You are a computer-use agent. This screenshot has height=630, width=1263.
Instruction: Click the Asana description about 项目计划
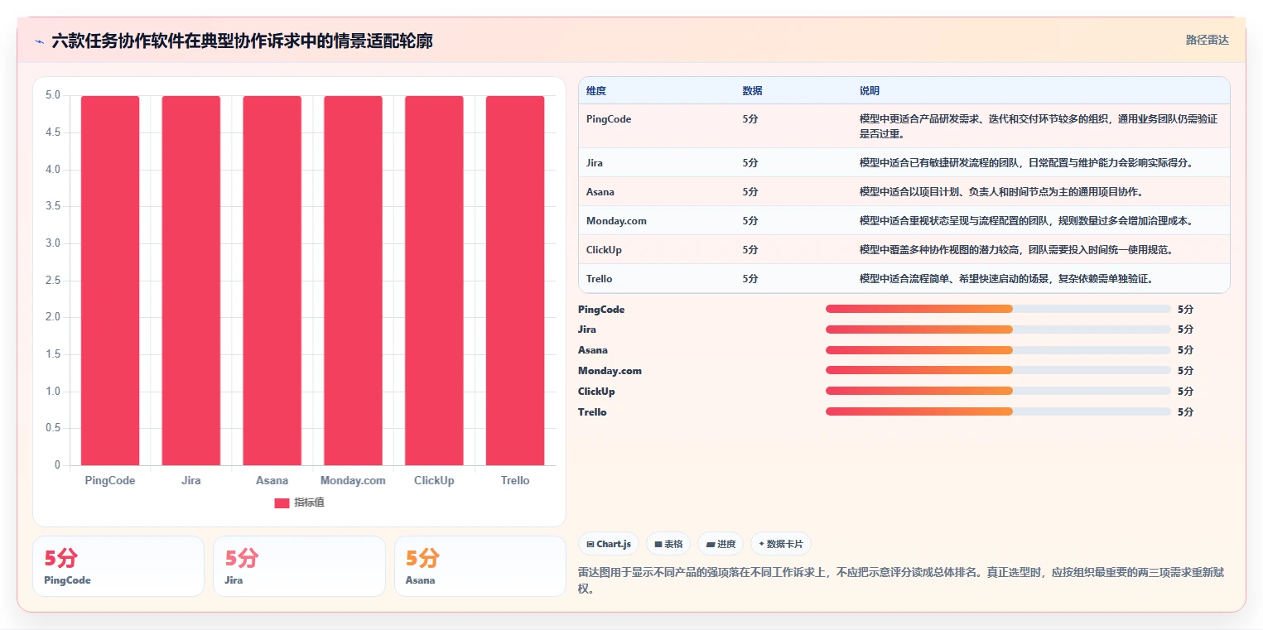pyautogui.click(x=1000, y=192)
